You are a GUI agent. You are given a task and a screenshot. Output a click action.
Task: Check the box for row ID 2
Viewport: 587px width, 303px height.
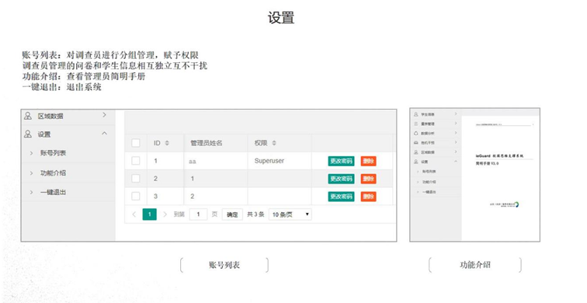tap(136, 179)
